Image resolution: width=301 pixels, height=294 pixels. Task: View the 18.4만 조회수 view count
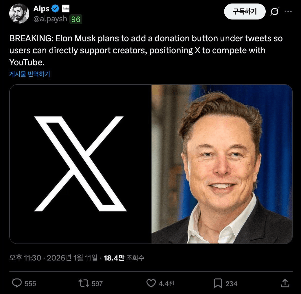coord(124,258)
